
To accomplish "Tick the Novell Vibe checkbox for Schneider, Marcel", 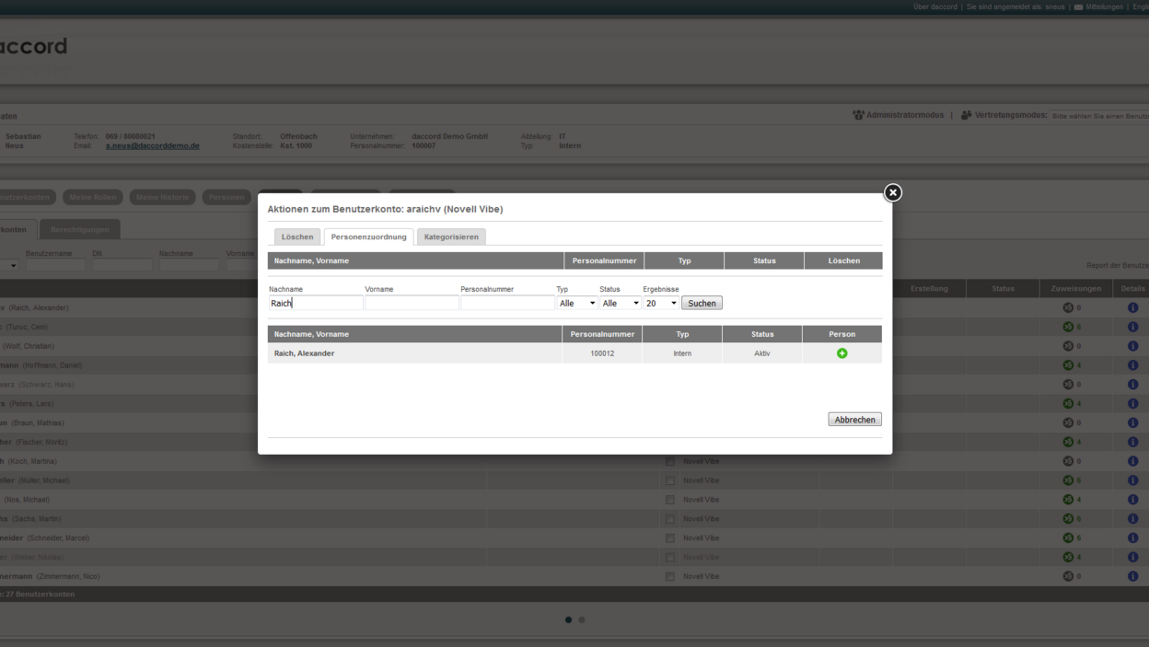I will click(670, 537).
